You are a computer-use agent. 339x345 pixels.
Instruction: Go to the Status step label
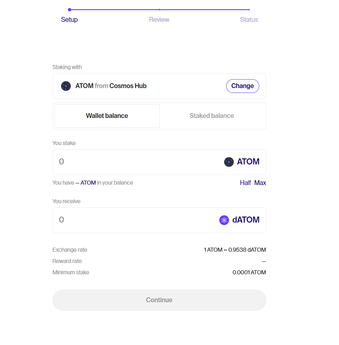249,19
